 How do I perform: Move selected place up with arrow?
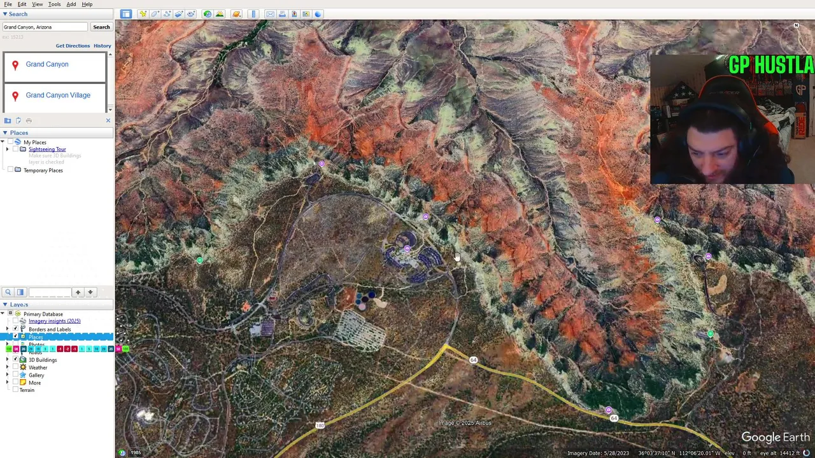click(78, 292)
